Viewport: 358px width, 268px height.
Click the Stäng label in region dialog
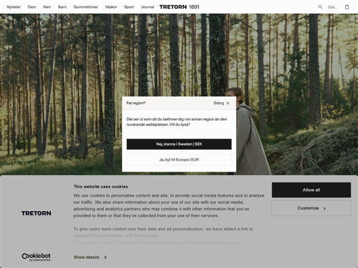click(219, 103)
